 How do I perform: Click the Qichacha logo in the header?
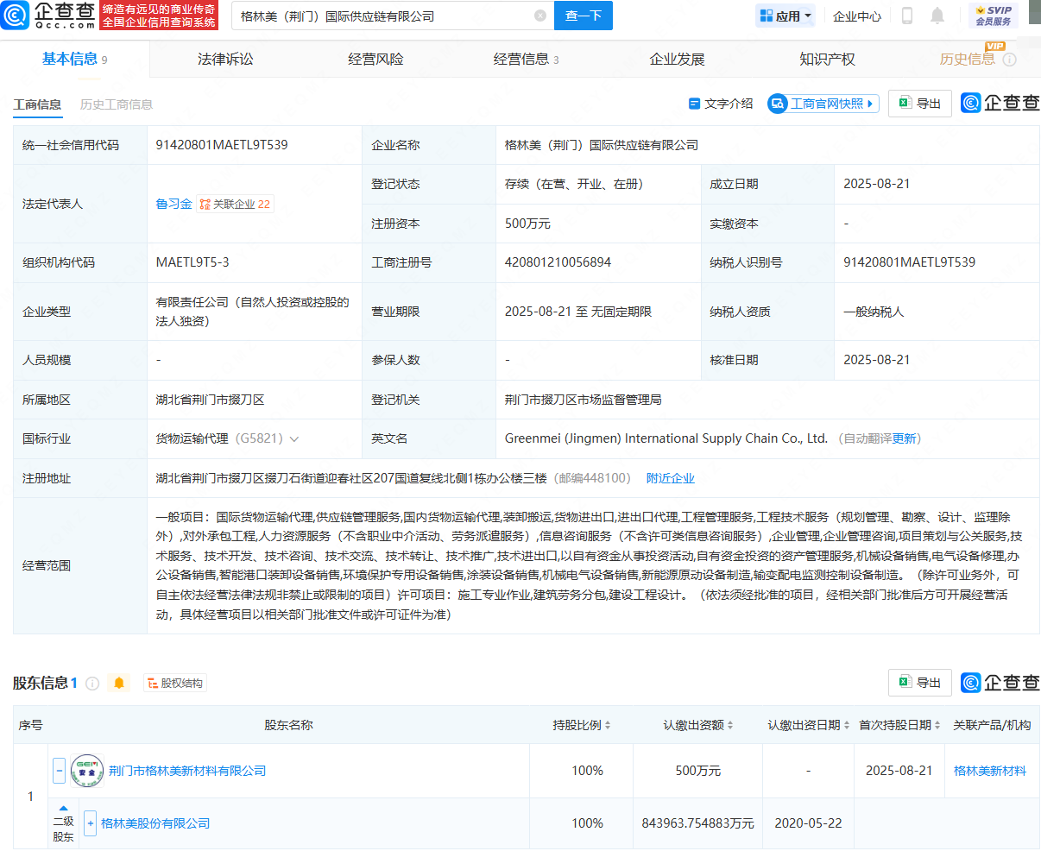tap(49, 15)
